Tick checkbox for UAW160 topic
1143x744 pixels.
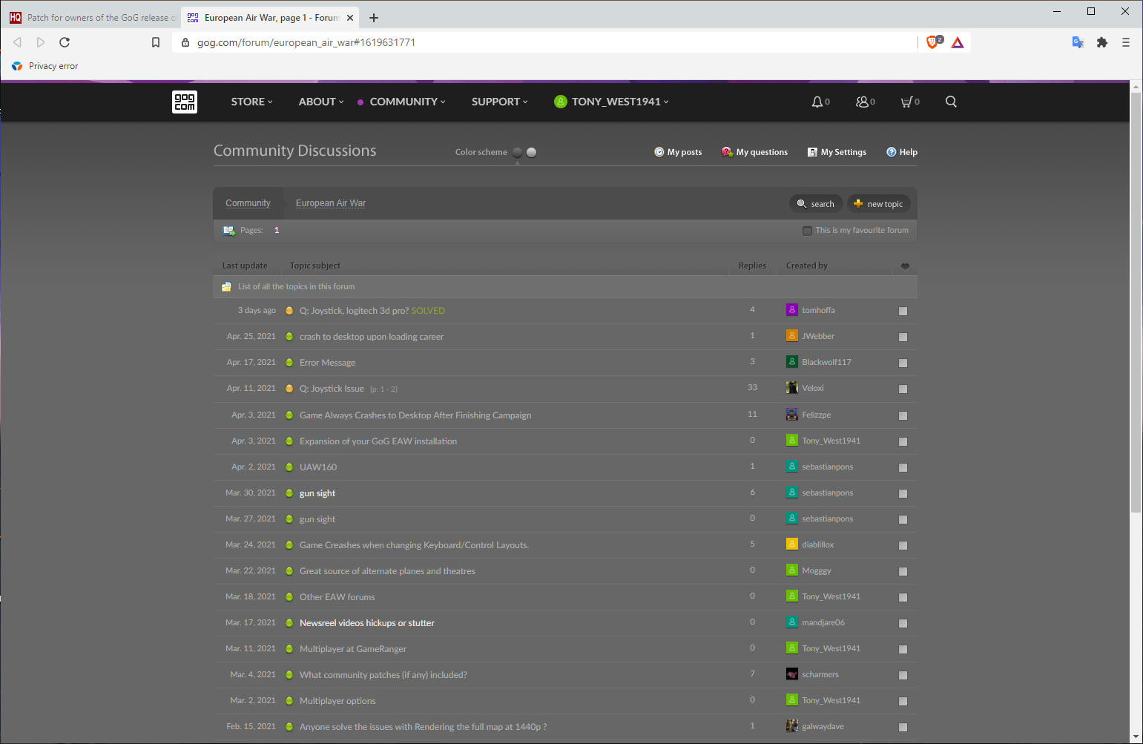(x=903, y=468)
